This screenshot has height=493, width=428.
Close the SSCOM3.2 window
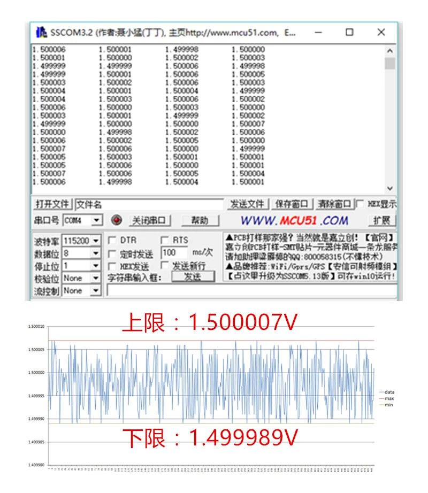click(x=381, y=32)
